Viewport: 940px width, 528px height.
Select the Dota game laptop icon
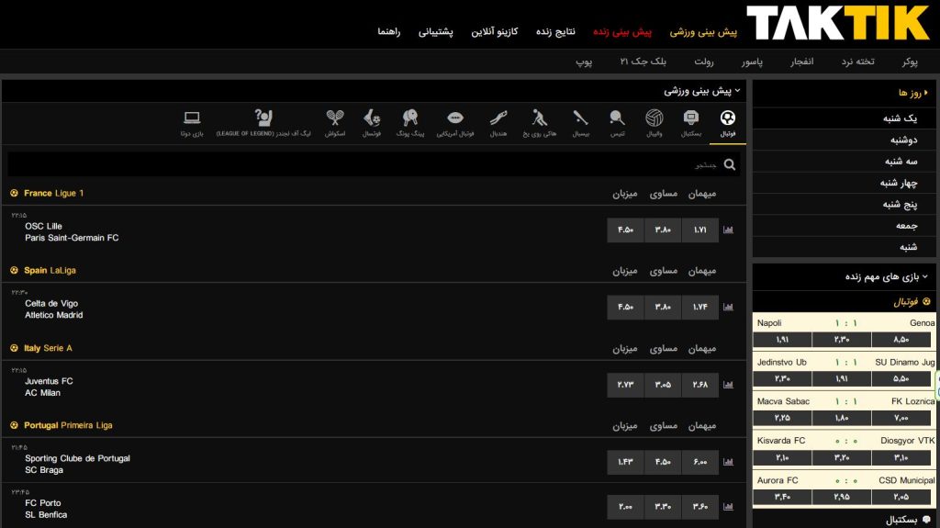point(192,118)
